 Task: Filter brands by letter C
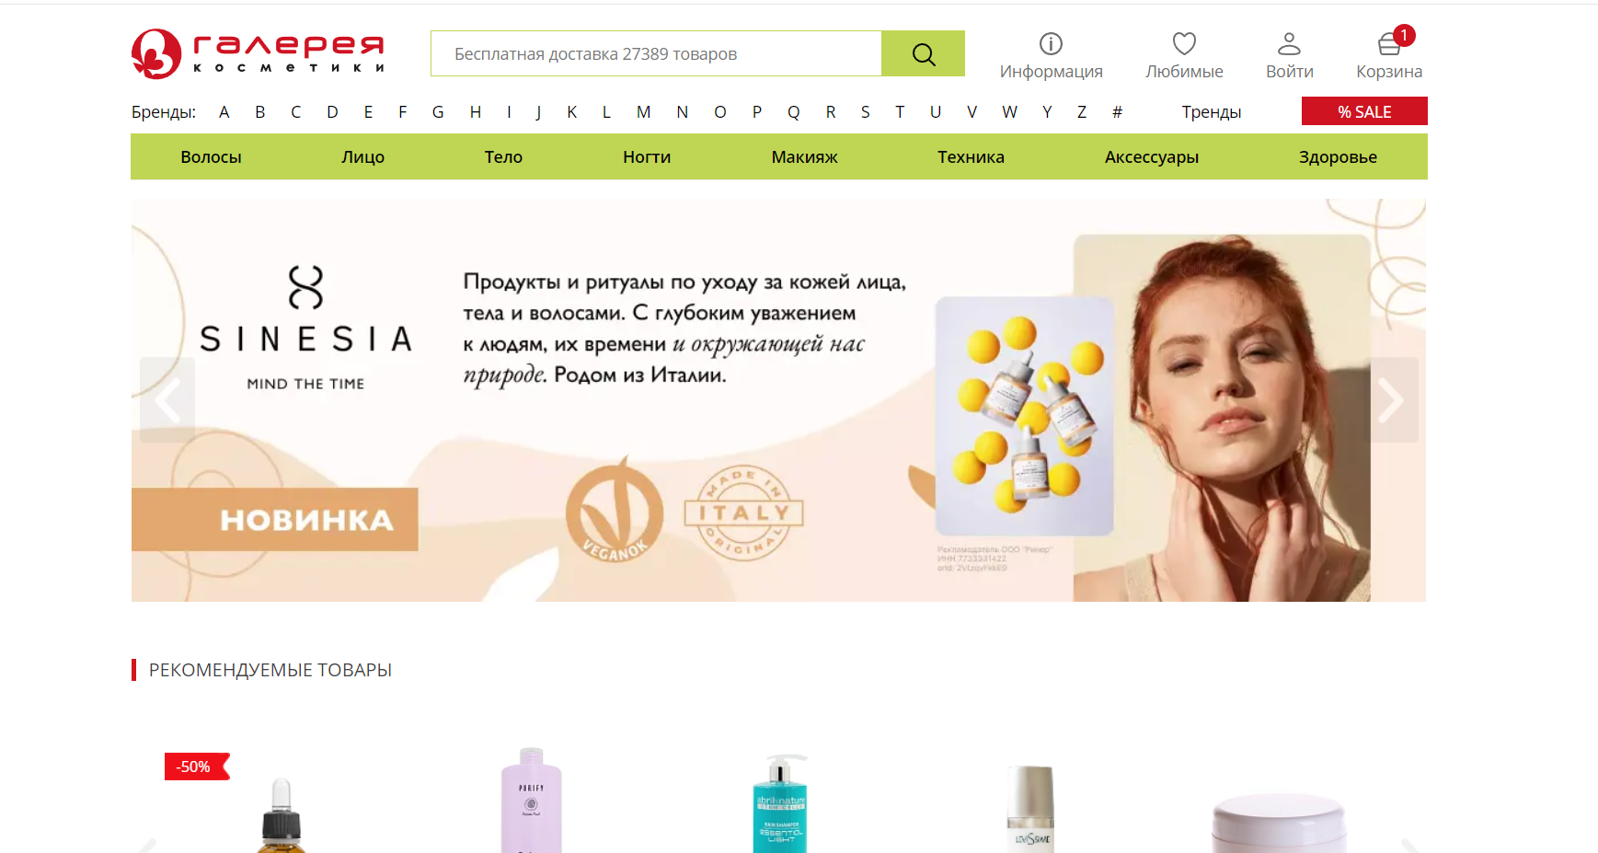coord(295,111)
